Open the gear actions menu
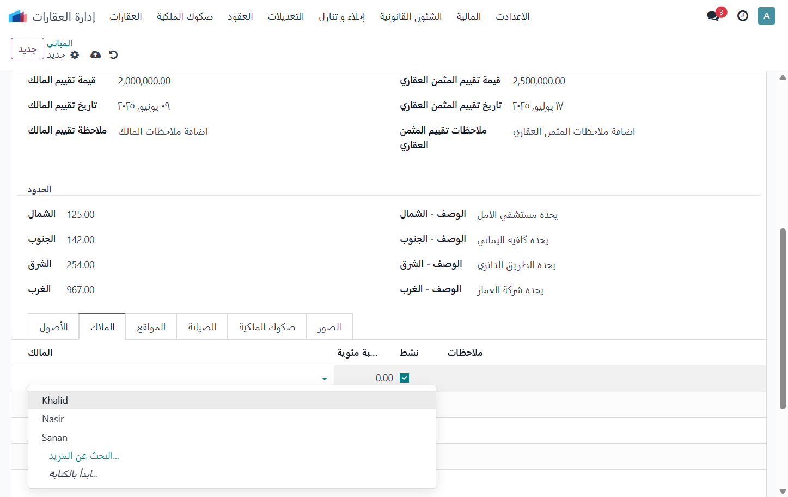 (x=75, y=54)
